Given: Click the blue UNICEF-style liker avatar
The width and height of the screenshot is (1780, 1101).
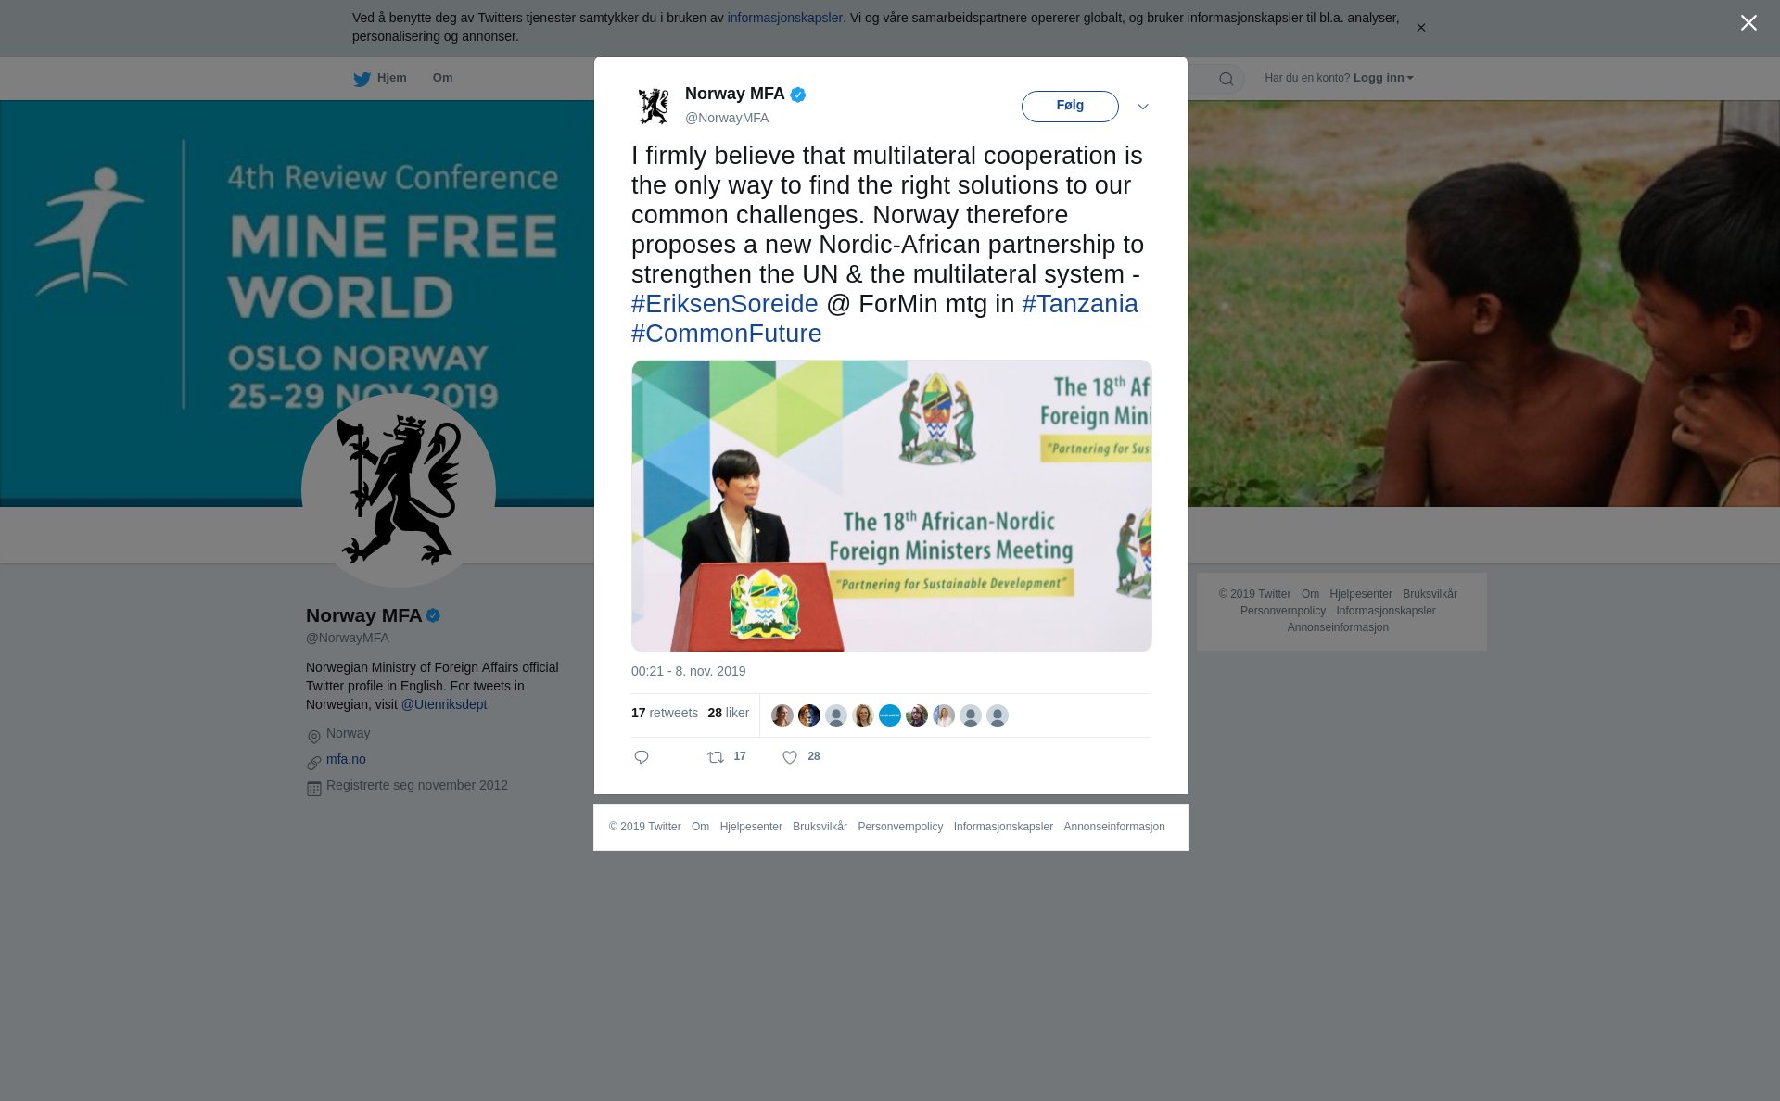Looking at the screenshot, I should (890, 715).
